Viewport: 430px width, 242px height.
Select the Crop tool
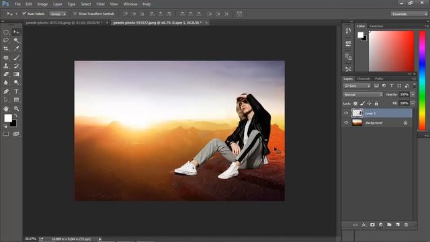pyautogui.click(x=6, y=48)
